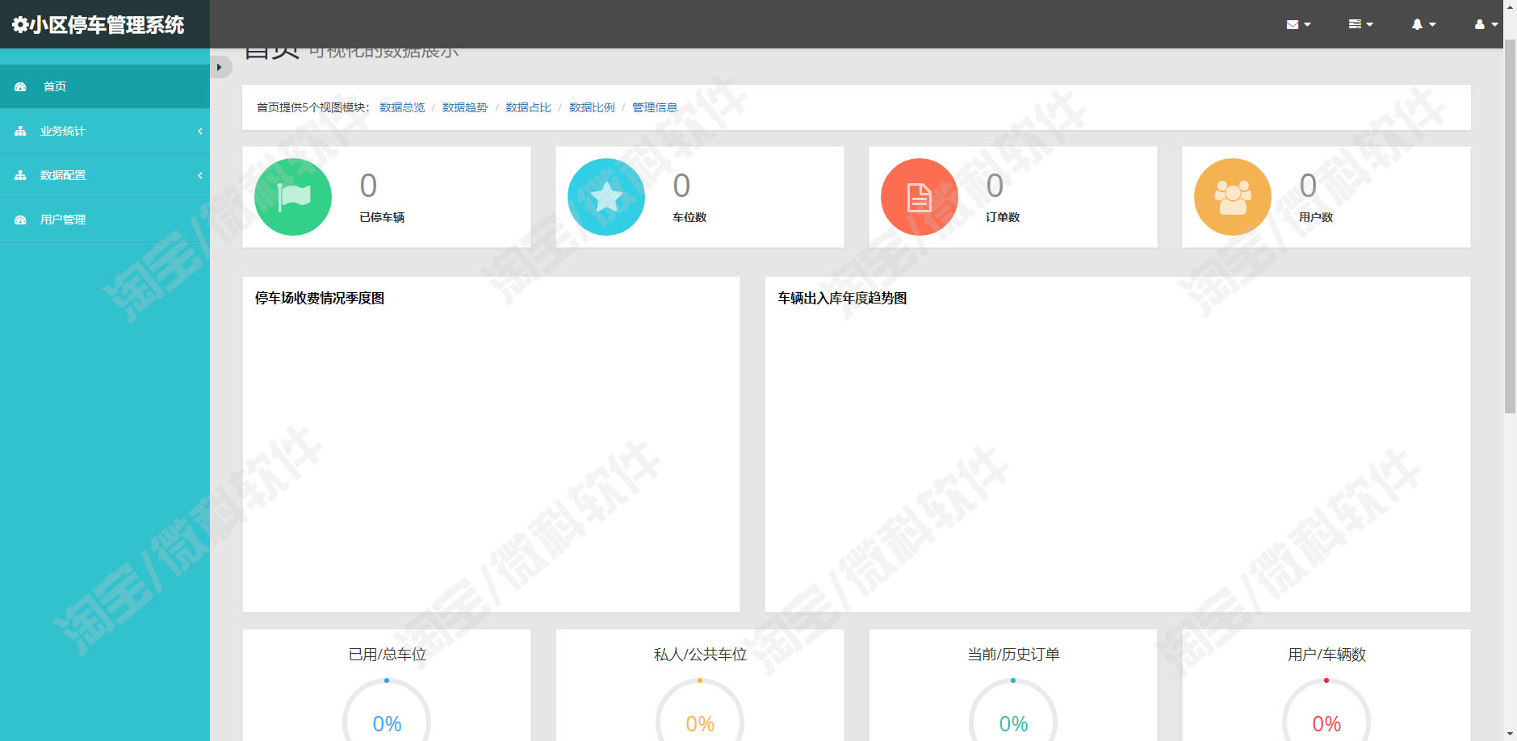Click the green flag 已停车辆 icon
This screenshot has width=1517, height=741.
click(293, 197)
